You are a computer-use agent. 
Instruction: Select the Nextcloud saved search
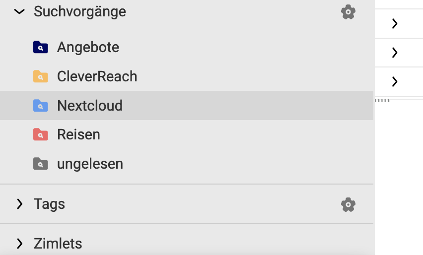(x=187, y=105)
